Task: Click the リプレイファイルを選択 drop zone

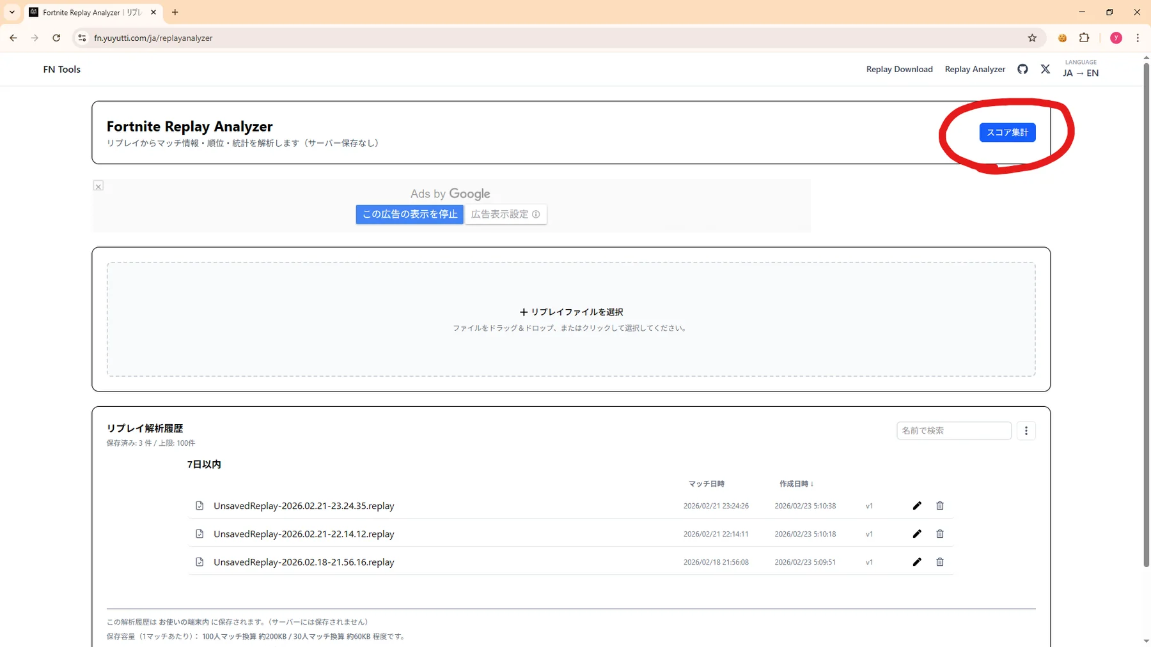Action: click(571, 319)
